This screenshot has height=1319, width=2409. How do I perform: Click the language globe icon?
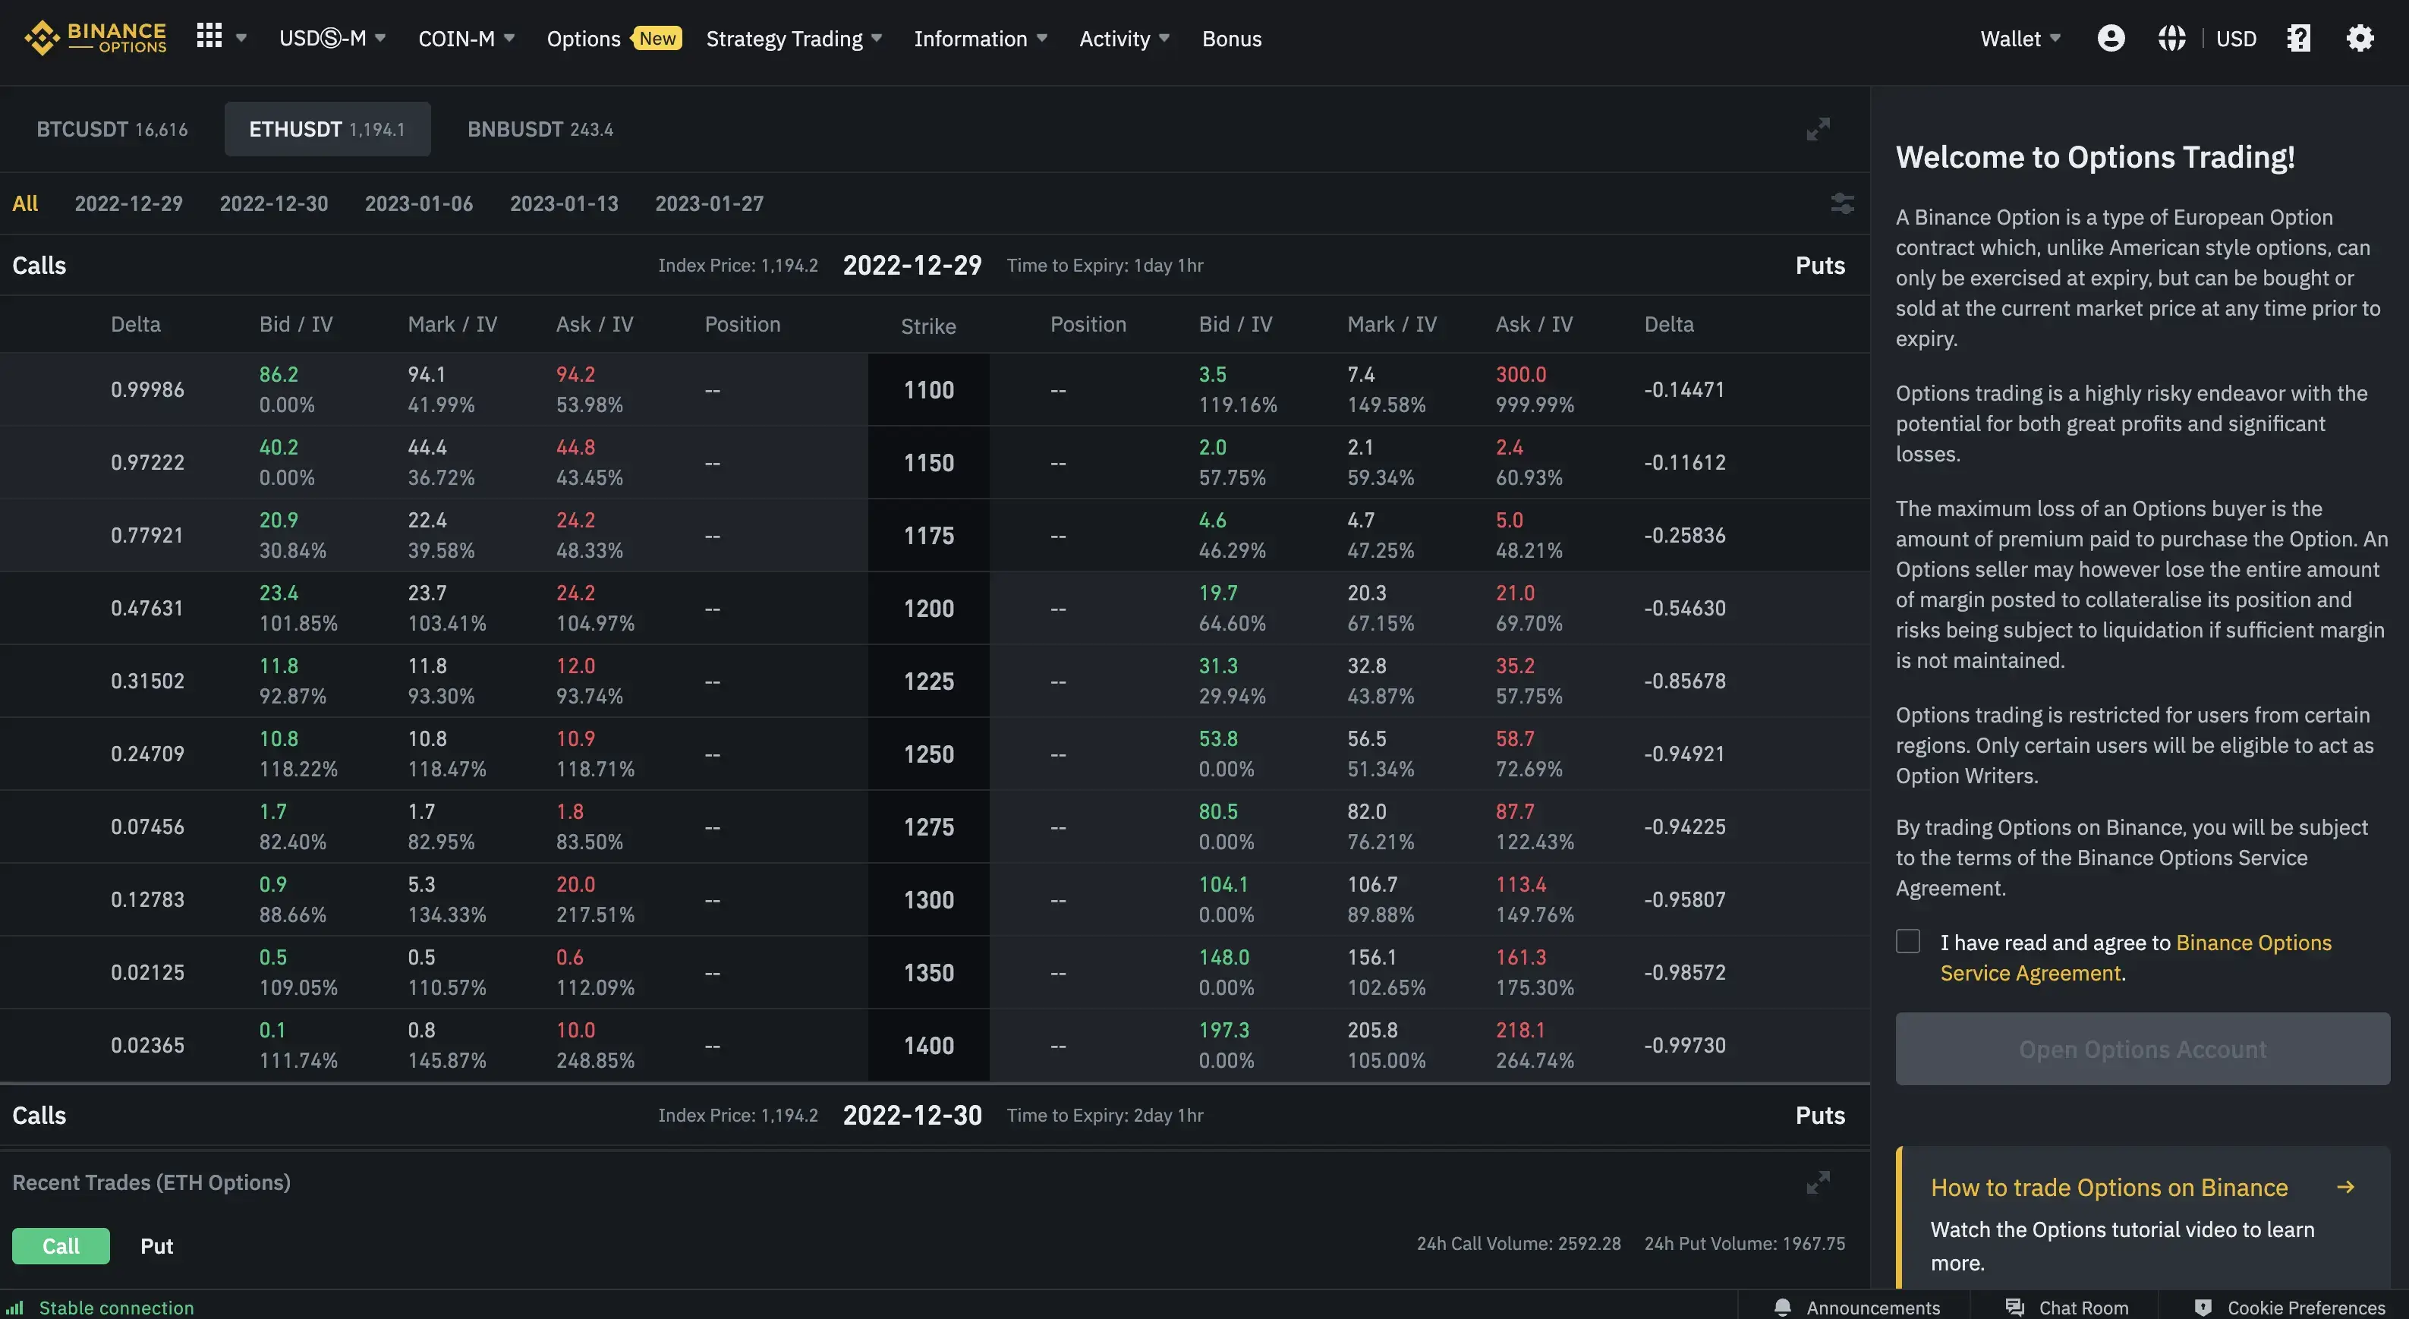tap(2172, 37)
